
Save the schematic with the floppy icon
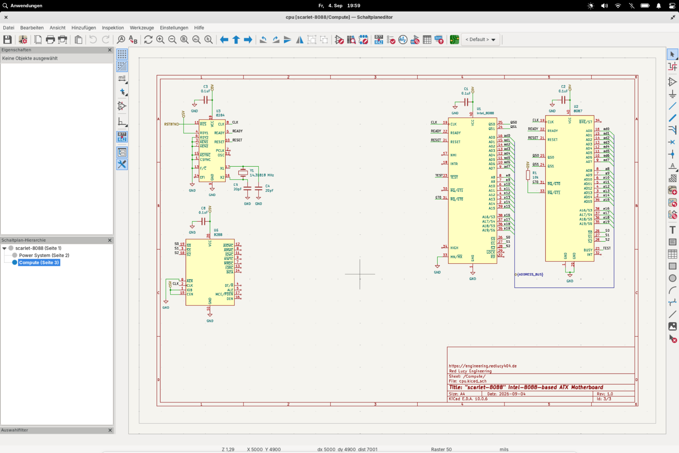point(7,39)
